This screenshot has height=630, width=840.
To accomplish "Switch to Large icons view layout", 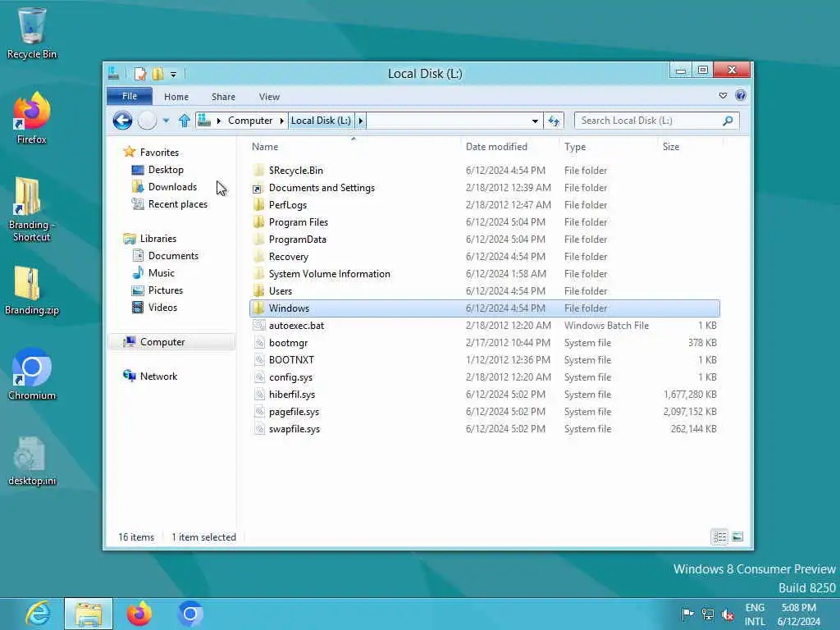I will (x=737, y=536).
